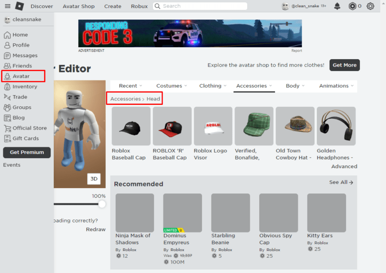Viewport: 386px width, 273px height.
Task: Open Discover in top navigation
Action: [41, 6]
